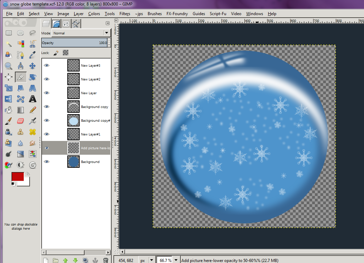Delete layer using the trash icon

(106, 260)
